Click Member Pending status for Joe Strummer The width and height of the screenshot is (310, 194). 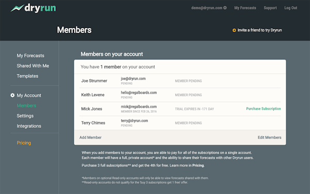[x=189, y=81]
